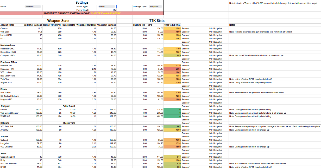The image size is (321, 168).
Task: Click the DPS column header
Action: (150, 25)
